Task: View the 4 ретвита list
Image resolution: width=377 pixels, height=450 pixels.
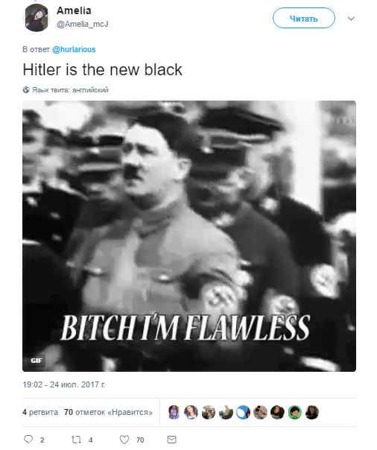Action: 40,412
